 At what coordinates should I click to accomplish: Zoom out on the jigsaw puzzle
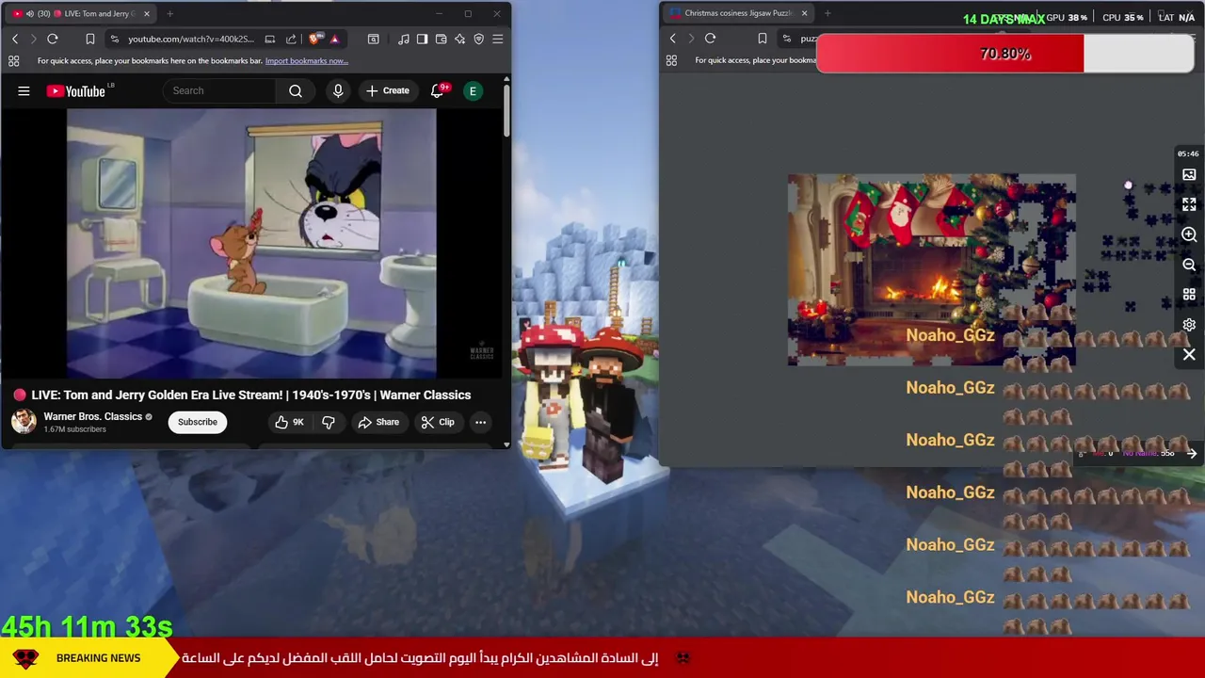coord(1189,265)
